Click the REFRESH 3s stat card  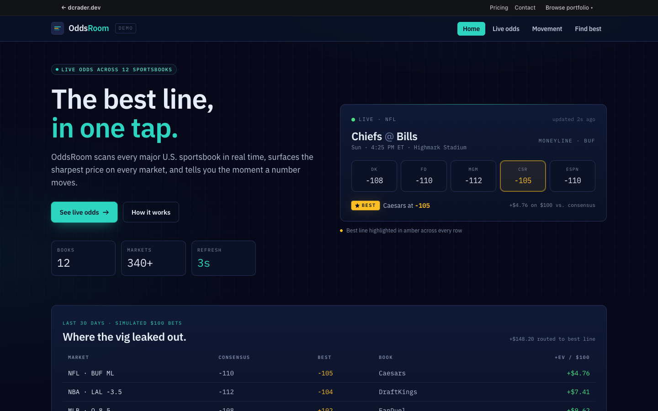point(223,258)
